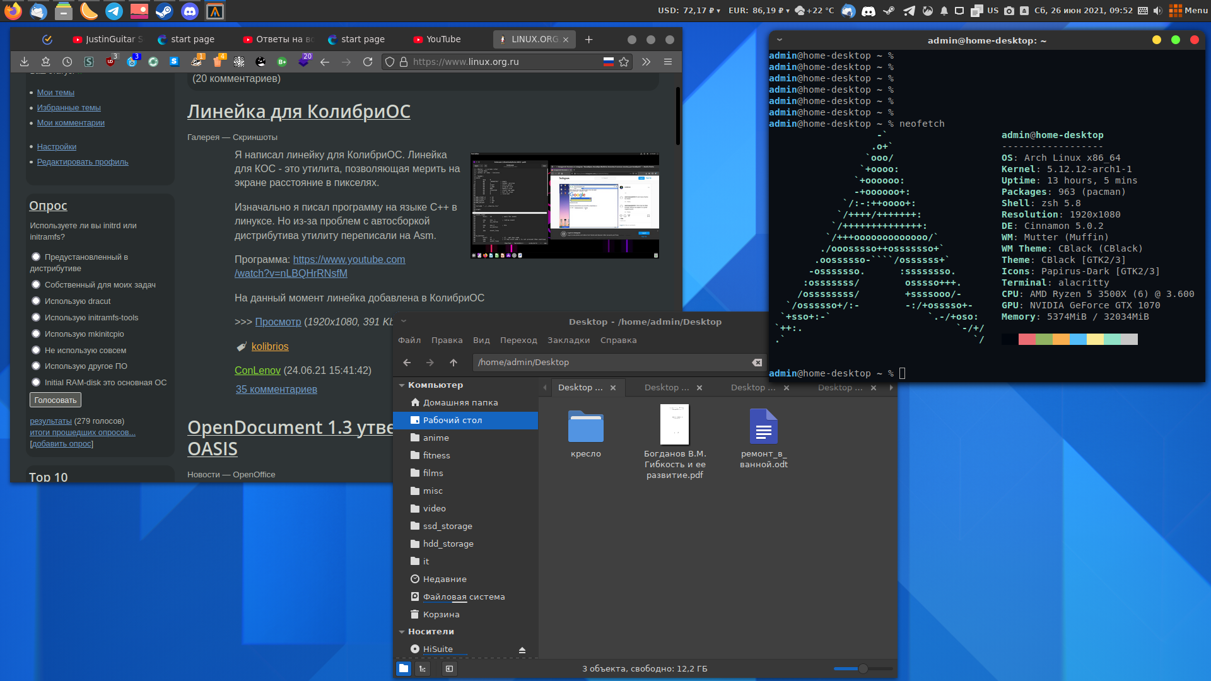Click red color block in neofetch palette
Screen dimensions: 1211x681
[1027, 340]
